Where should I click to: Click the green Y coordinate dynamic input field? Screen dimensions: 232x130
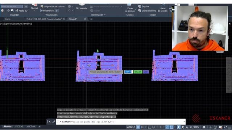click(138, 72)
